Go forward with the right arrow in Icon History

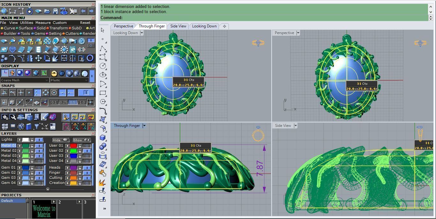pyautogui.click(x=91, y=11)
